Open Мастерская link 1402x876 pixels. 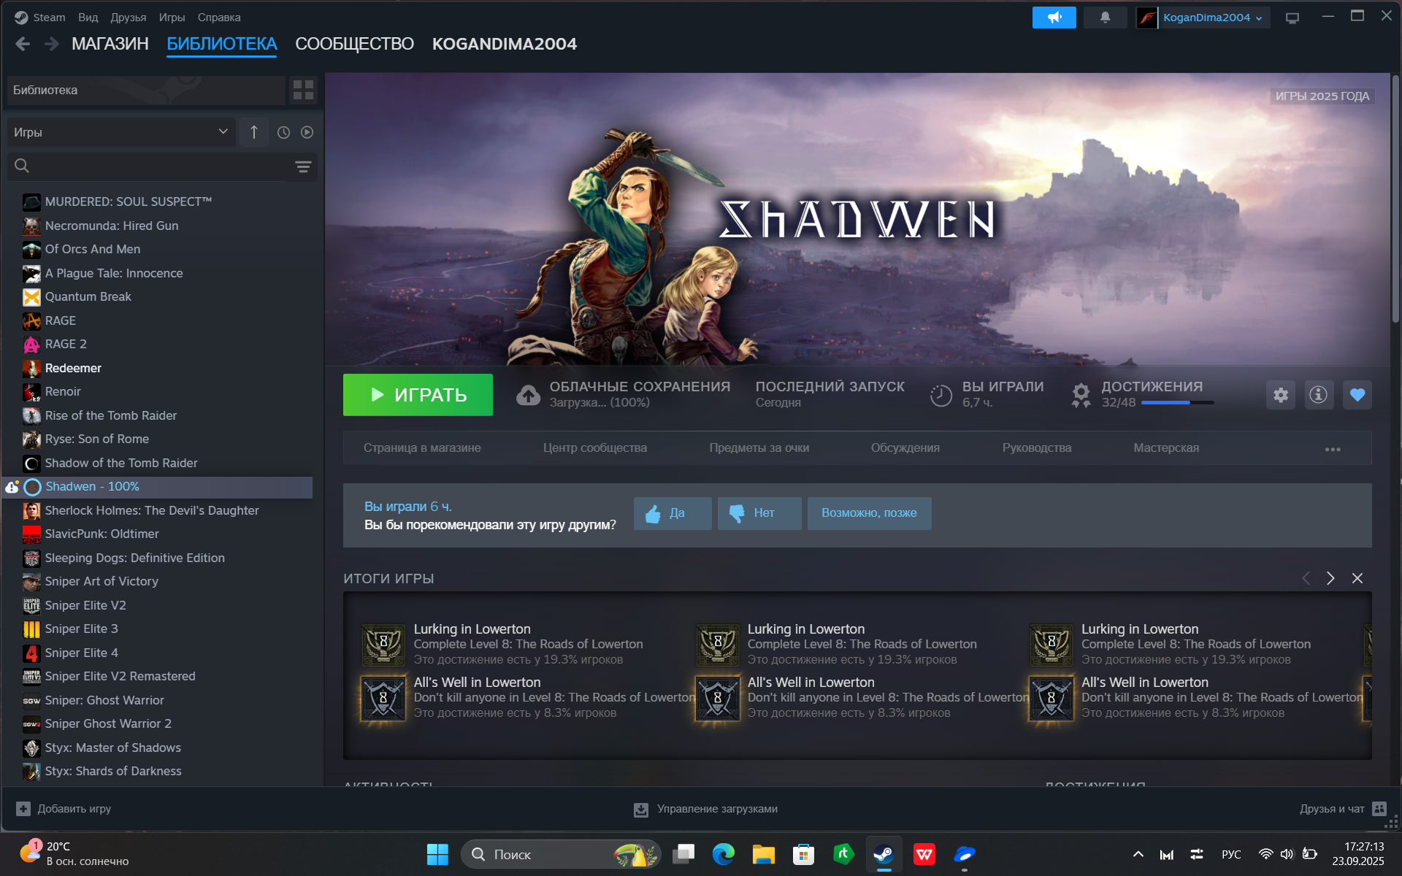1166,448
